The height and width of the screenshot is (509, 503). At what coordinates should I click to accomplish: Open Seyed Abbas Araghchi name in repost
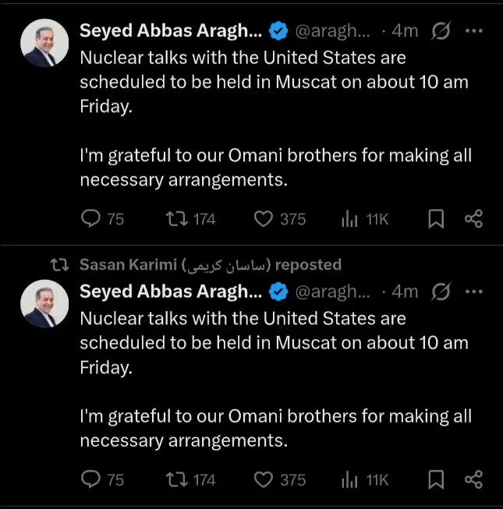click(170, 292)
